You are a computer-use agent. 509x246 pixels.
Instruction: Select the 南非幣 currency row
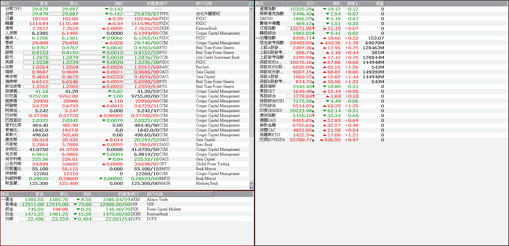coord(125,77)
